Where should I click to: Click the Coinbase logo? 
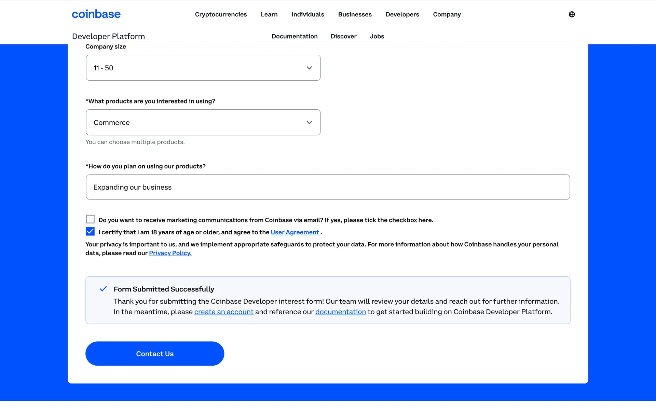click(96, 14)
